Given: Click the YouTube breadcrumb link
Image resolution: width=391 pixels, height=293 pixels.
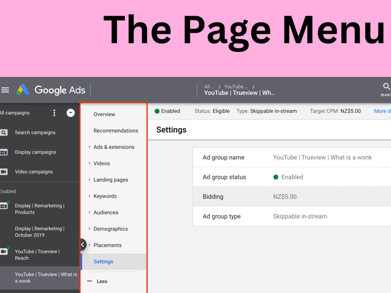Looking at the screenshot, I should click(x=236, y=87).
